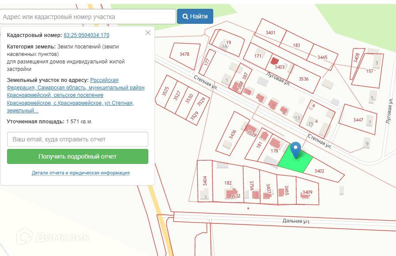
Task: Click the red building inside parcel 3403
Action: coord(274,61)
